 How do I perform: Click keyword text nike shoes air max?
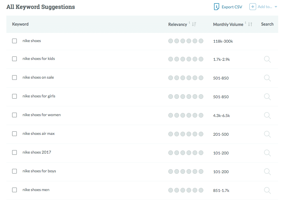pos(38,134)
